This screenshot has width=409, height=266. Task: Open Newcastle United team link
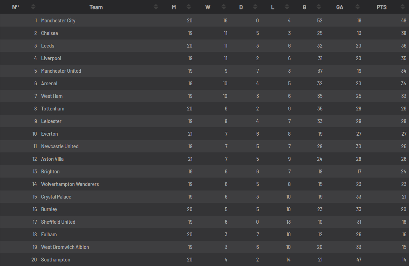coord(60,146)
